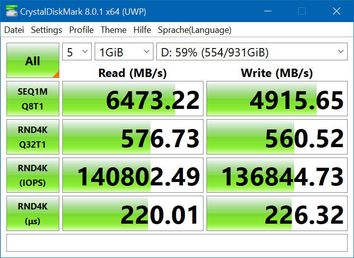Click the IOPS read value 140802.49

click(133, 175)
